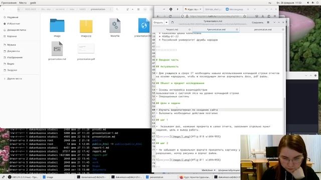Click the clock in the top bar
Screen dimensions: 321x180
pos(289,3)
